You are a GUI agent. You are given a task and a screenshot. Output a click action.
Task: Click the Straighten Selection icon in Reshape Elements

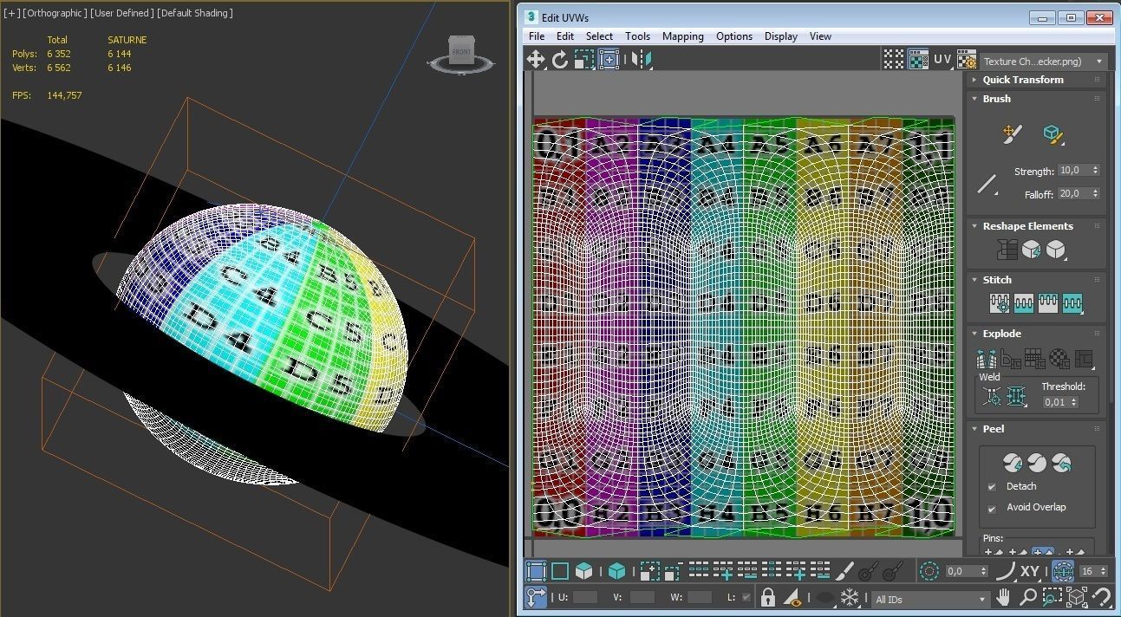(1007, 250)
